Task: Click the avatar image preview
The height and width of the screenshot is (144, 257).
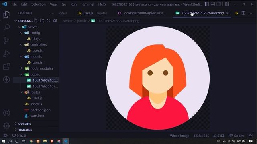Action: tap(158, 78)
